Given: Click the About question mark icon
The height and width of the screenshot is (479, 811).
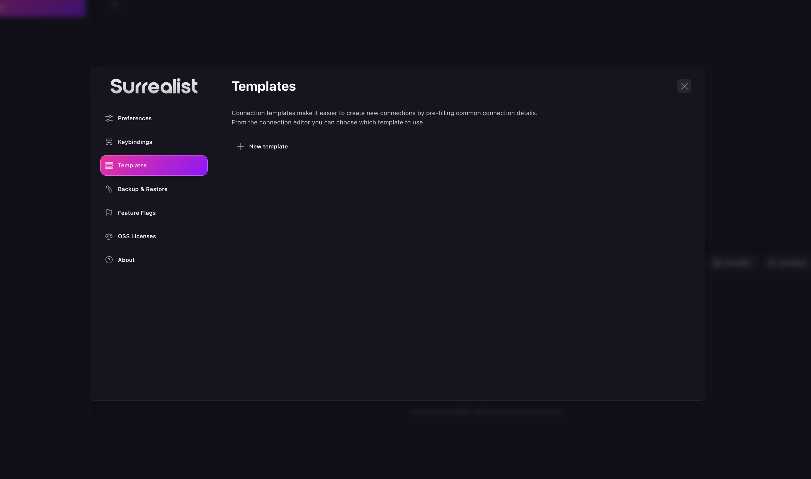Looking at the screenshot, I should [109, 260].
